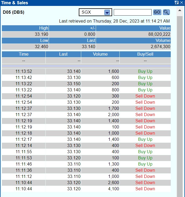Click volume 2,600 in the trades list
This screenshot has height=197, width=185.
pyautogui.click(x=113, y=182)
